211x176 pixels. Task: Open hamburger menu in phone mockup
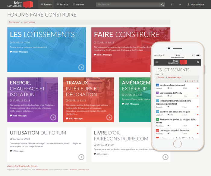tap(157, 62)
